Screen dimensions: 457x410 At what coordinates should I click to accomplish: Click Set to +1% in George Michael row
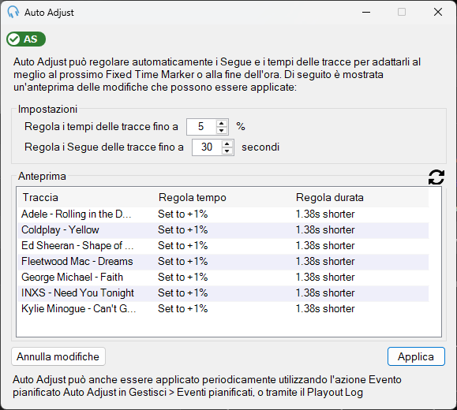[183, 277]
